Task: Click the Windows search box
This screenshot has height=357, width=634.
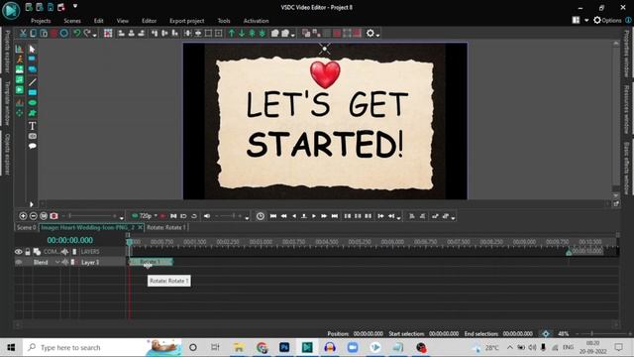Action: point(103,347)
